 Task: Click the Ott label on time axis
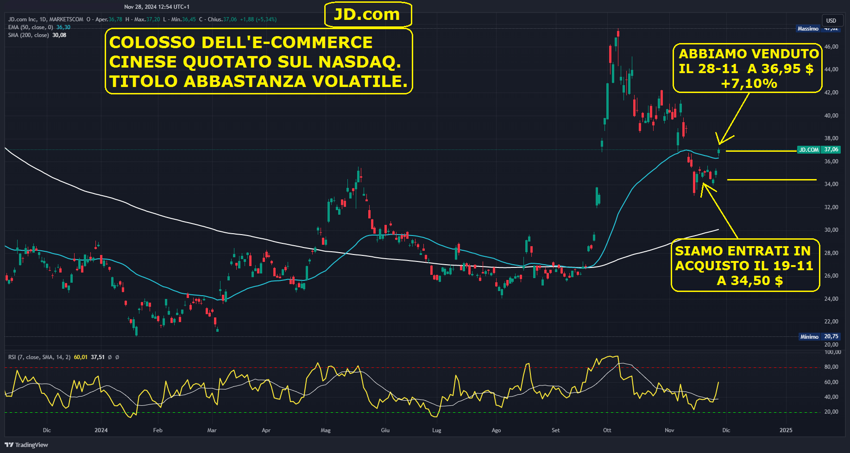607,430
